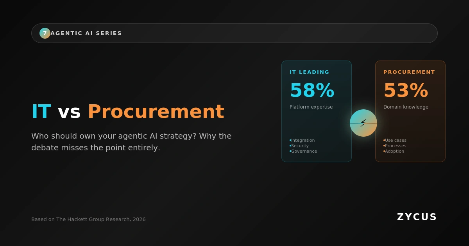Expand the AGENTIC AI SERIES banner
Screen dimensions: 469x246
(234, 33)
